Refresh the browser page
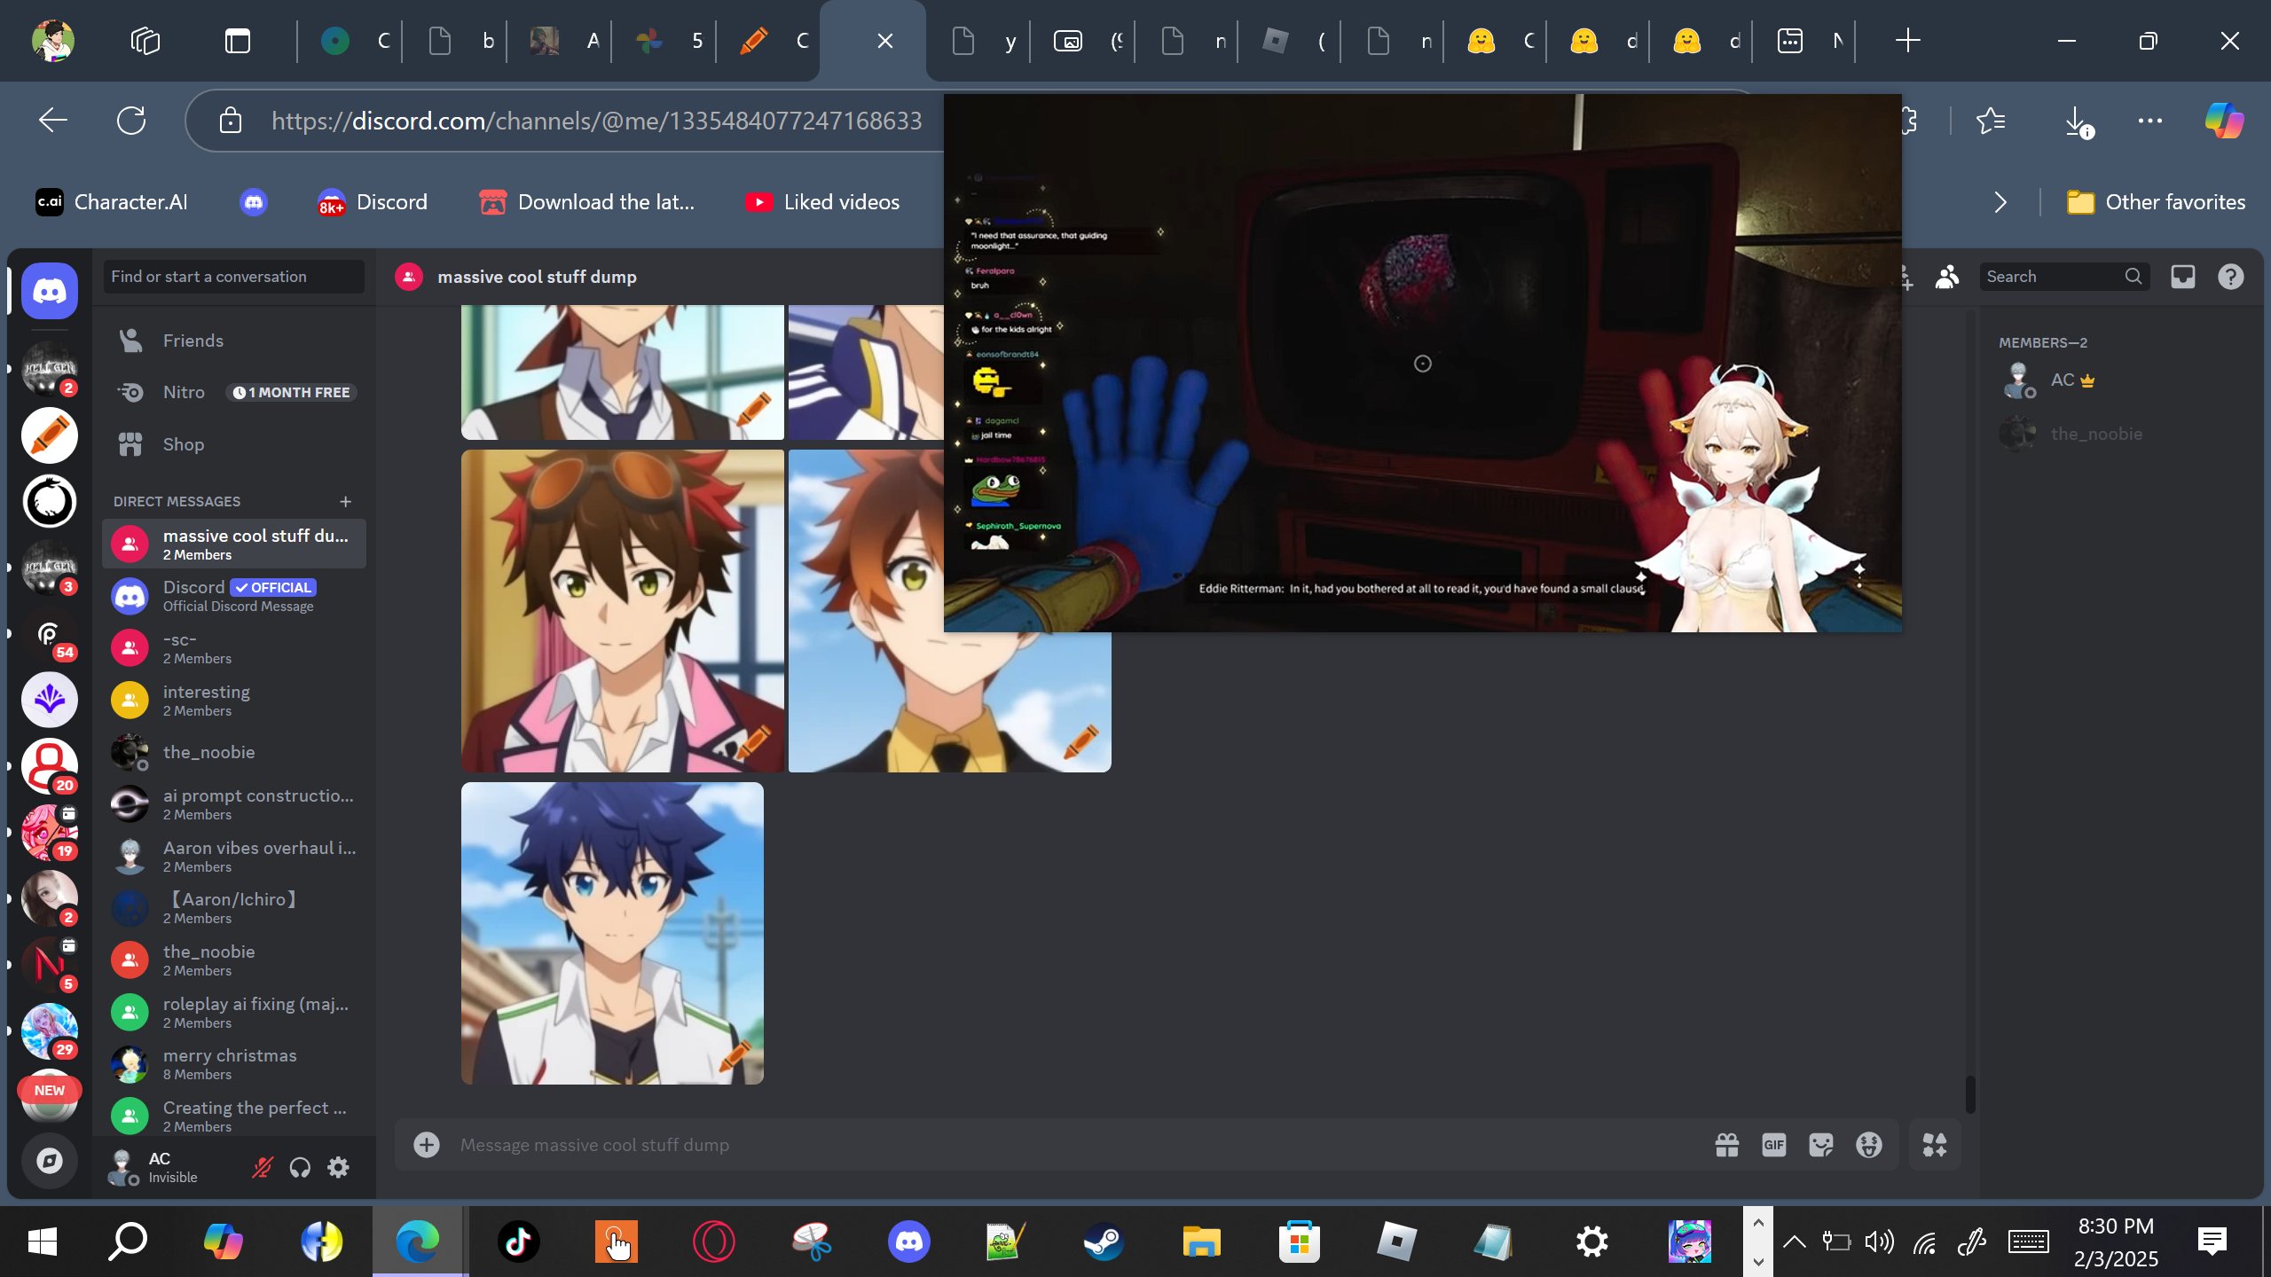The image size is (2271, 1277). click(x=131, y=121)
